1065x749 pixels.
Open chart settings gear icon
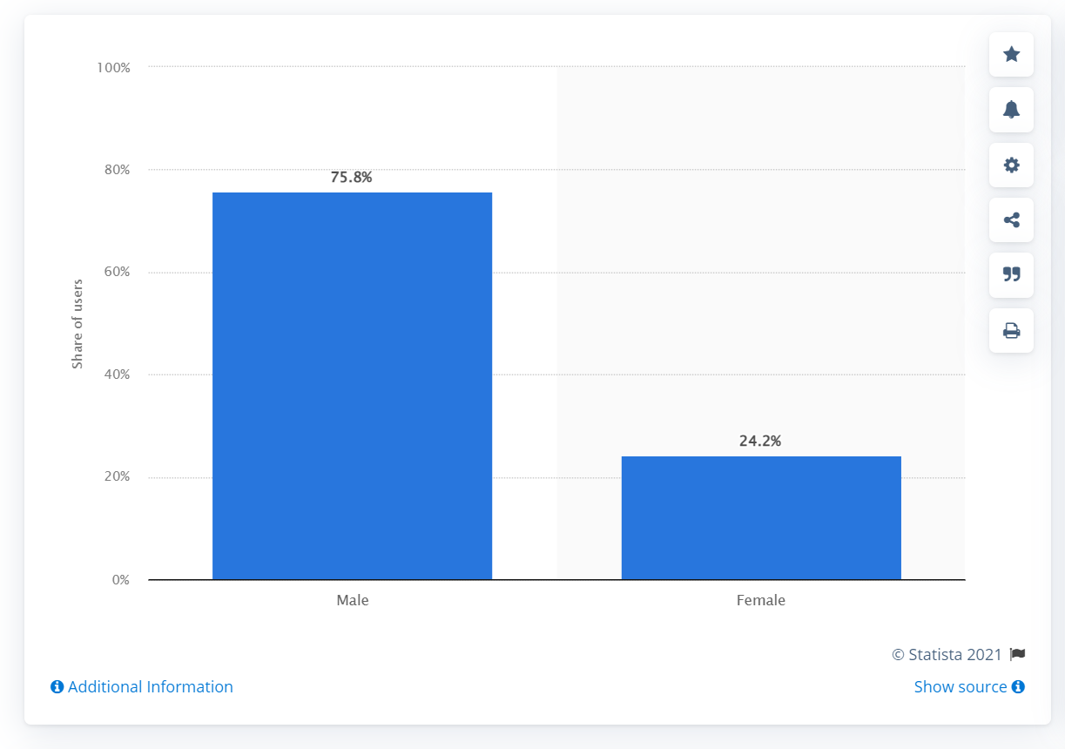[x=1011, y=165]
